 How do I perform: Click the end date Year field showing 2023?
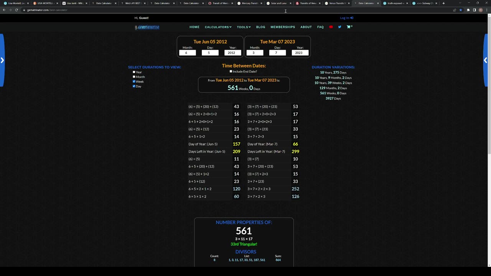[x=300, y=53]
